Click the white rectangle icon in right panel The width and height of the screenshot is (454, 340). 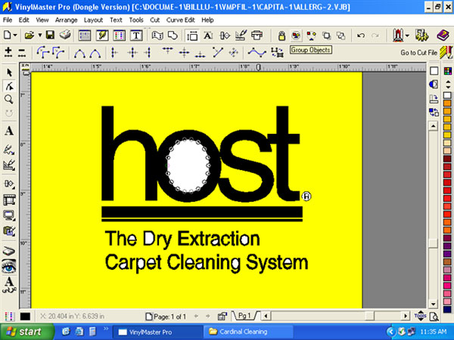click(x=434, y=71)
